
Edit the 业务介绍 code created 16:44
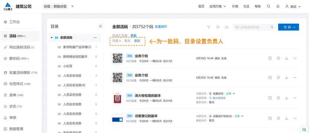278,58
